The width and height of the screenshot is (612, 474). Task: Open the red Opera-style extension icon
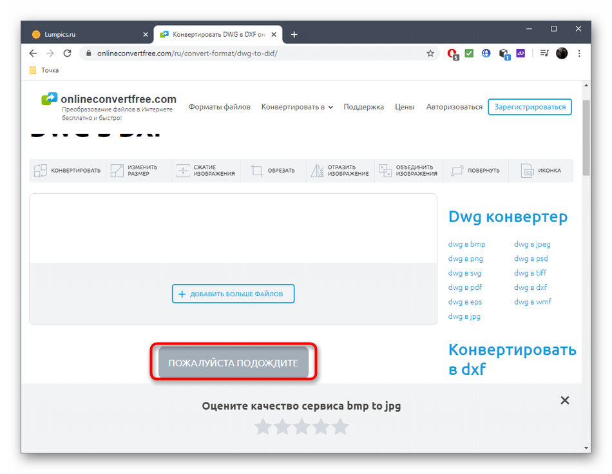452,53
